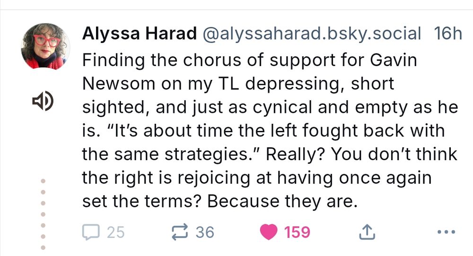Unlike the post via the pink heart
The width and height of the screenshot is (473, 256).
[269, 232]
